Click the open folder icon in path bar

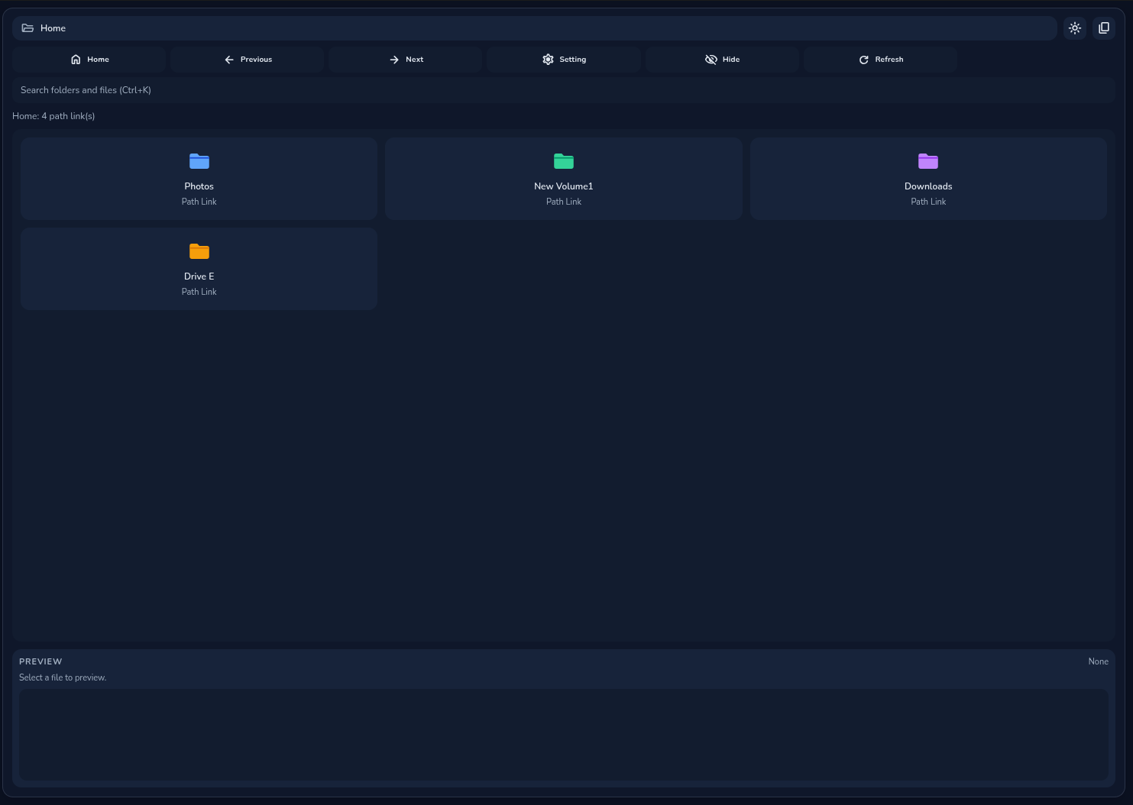pyautogui.click(x=28, y=28)
